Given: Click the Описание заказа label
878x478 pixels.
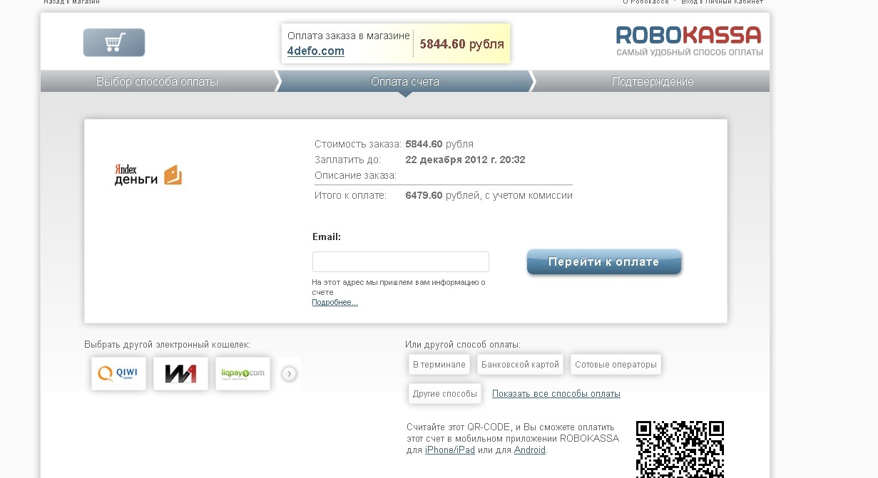Looking at the screenshot, I should (x=355, y=175).
